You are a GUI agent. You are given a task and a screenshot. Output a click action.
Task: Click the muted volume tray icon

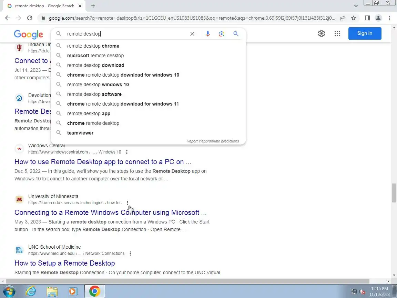(x=362, y=292)
